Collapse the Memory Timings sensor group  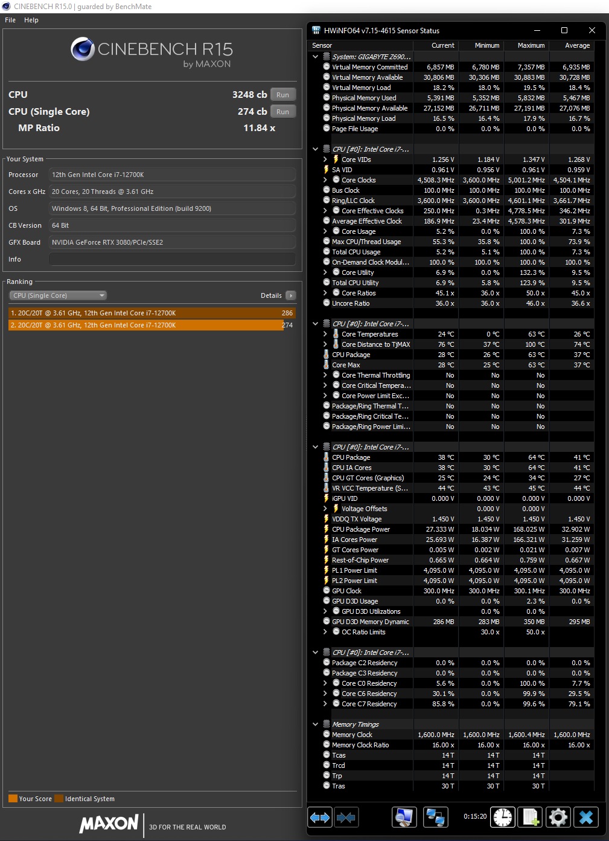(315, 724)
